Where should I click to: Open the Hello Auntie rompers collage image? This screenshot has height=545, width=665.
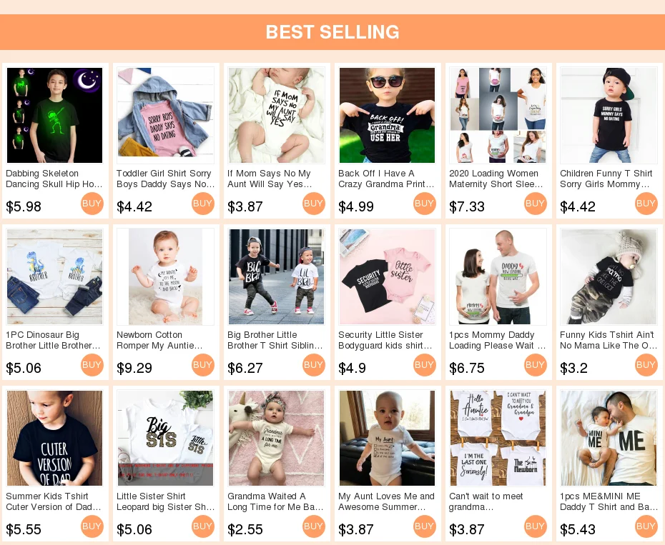click(498, 438)
